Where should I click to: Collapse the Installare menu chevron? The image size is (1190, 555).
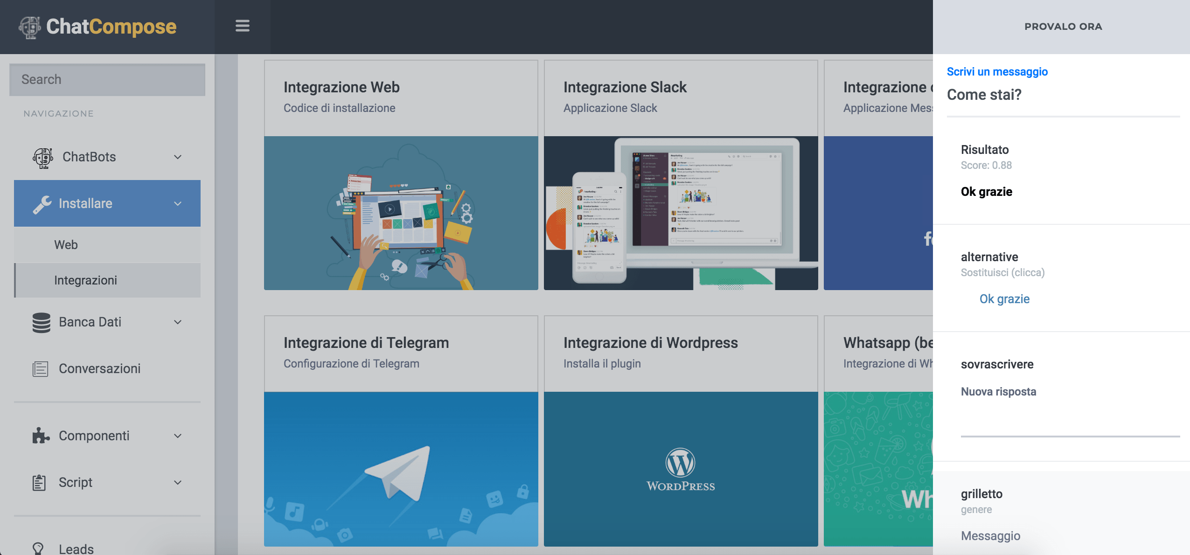tap(178, 204)
